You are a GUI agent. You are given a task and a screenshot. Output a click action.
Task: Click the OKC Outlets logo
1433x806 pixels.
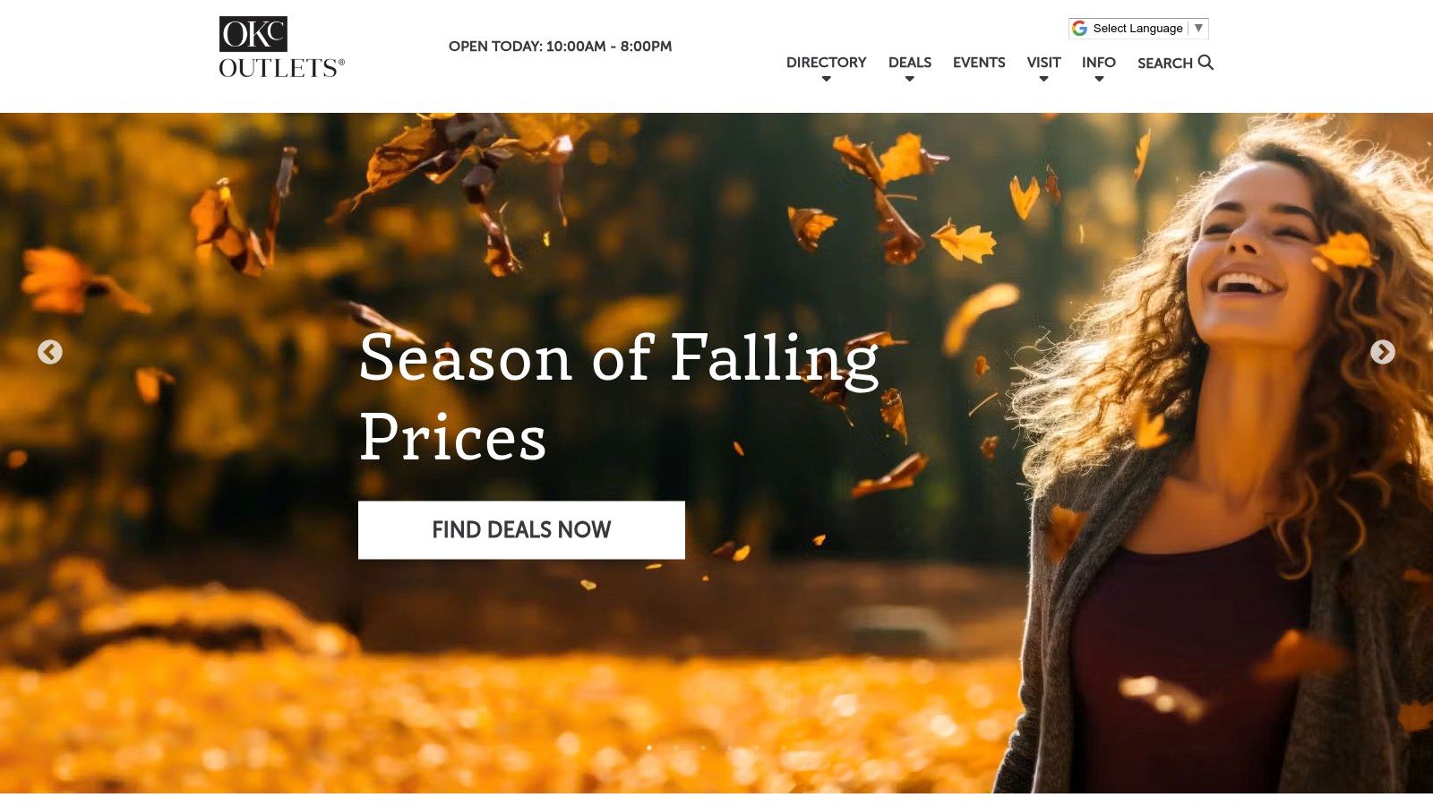click(281, 47)
